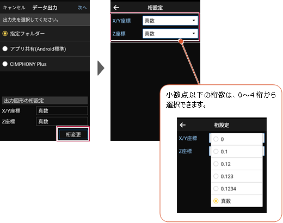Select CIMPHONY Plus radio option
Screen dimensions: 283x223
click(x=45, y=64)
